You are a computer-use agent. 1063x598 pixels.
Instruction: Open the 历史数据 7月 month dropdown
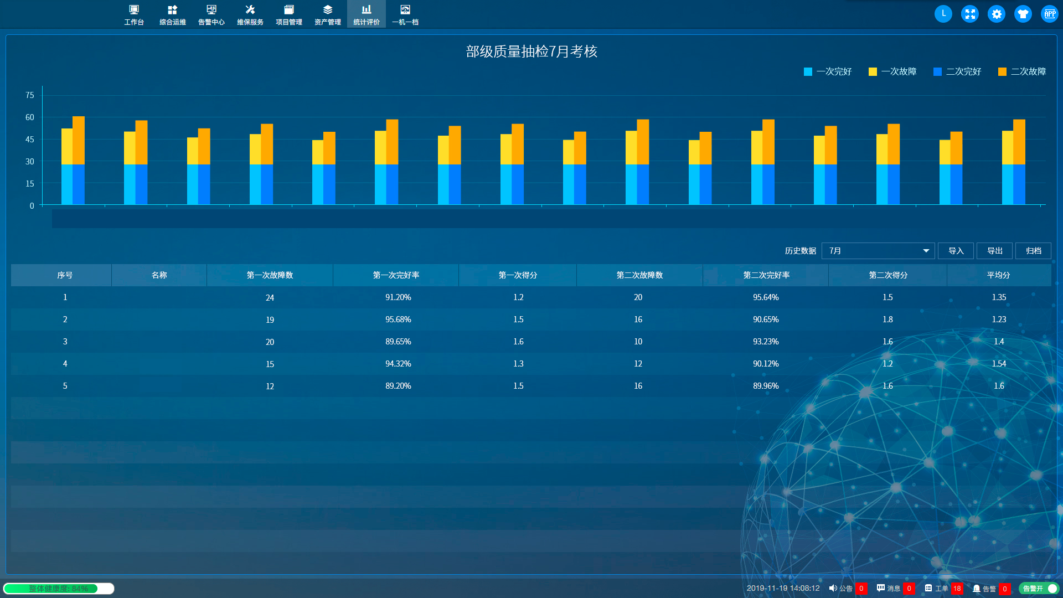(878, 251)
